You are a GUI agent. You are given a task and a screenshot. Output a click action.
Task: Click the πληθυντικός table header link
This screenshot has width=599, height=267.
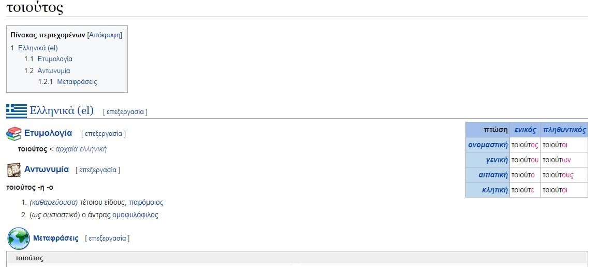564,130
